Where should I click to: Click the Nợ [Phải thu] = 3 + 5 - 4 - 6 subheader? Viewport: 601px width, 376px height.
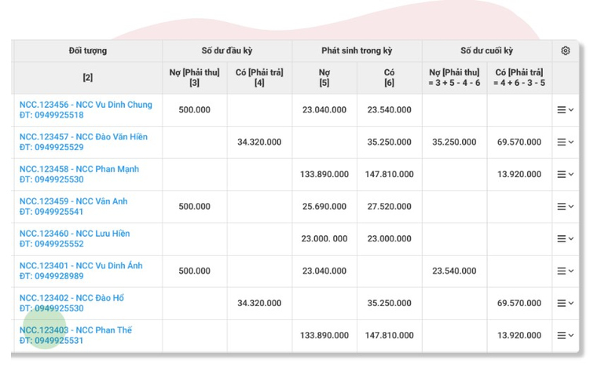point(454,78)
